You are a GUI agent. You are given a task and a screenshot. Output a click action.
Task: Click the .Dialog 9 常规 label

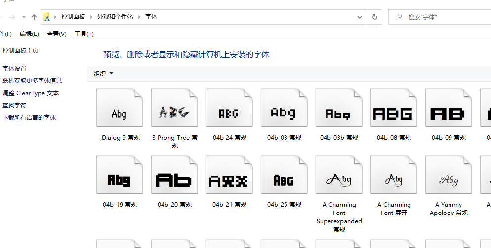pos(120,138)
